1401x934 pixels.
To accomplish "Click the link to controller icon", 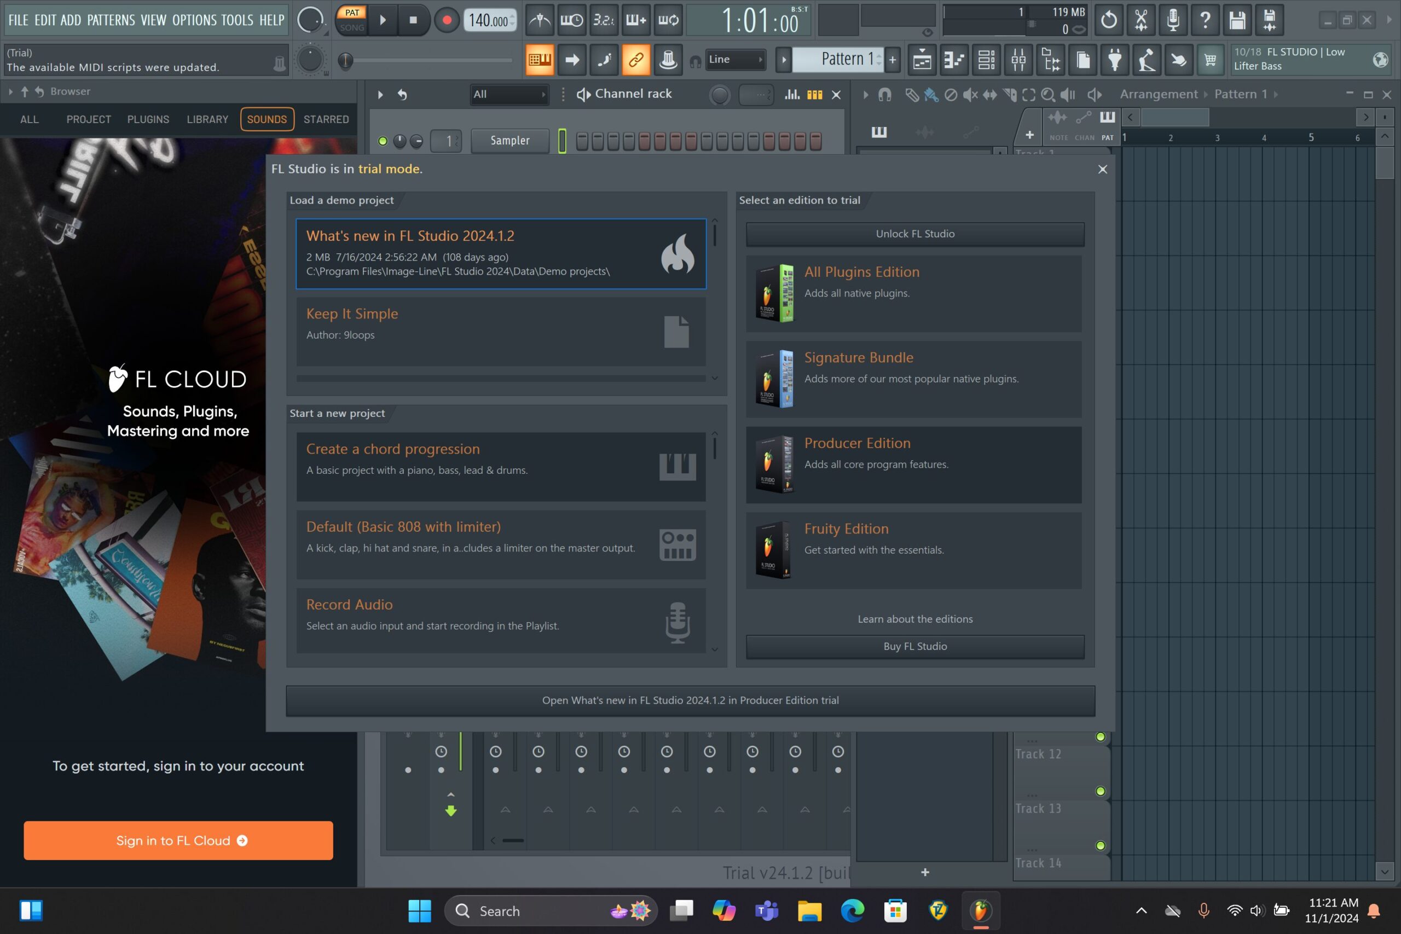I will 636,60.
